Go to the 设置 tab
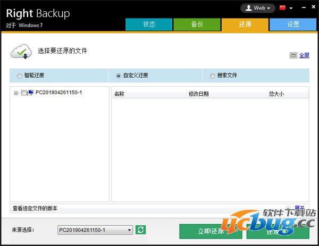Image resolution: width=319 pixels, height=246 pixels. 293,24
